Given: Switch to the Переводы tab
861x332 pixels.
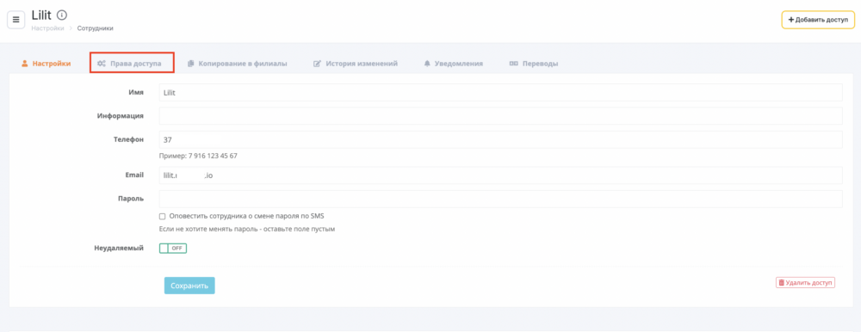Looking at the screenshot, I should click(534, 64).
